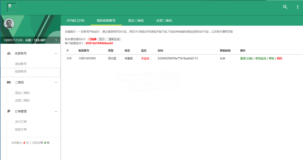
Task: Open 收款订单 in the sidebar
Action: coord(21,129)
